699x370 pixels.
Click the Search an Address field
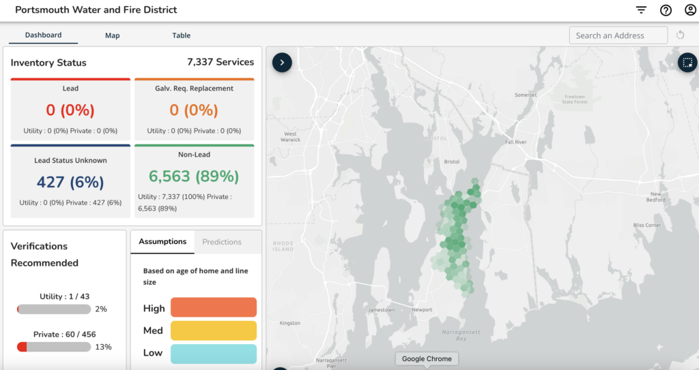pos(618,35)
